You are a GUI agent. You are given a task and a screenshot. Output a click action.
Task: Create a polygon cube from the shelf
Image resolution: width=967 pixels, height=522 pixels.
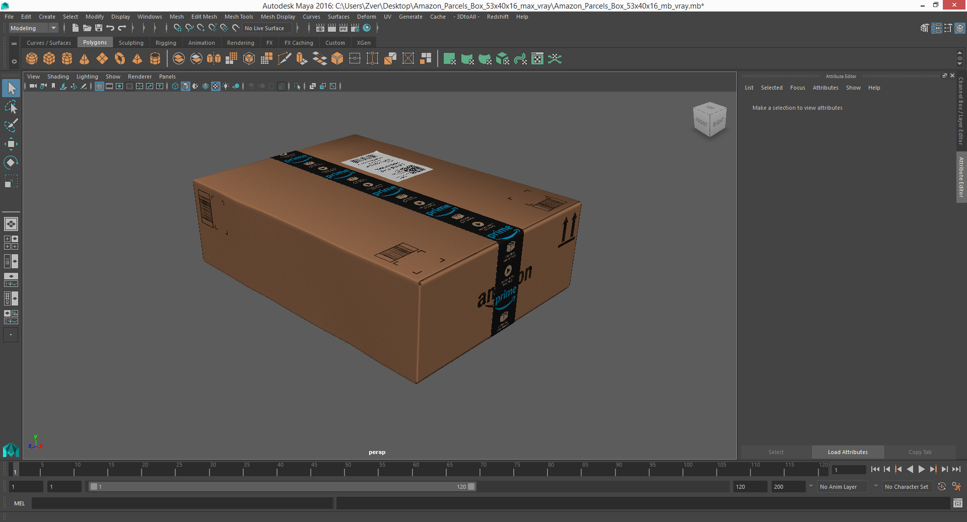(x=49, y=59)
